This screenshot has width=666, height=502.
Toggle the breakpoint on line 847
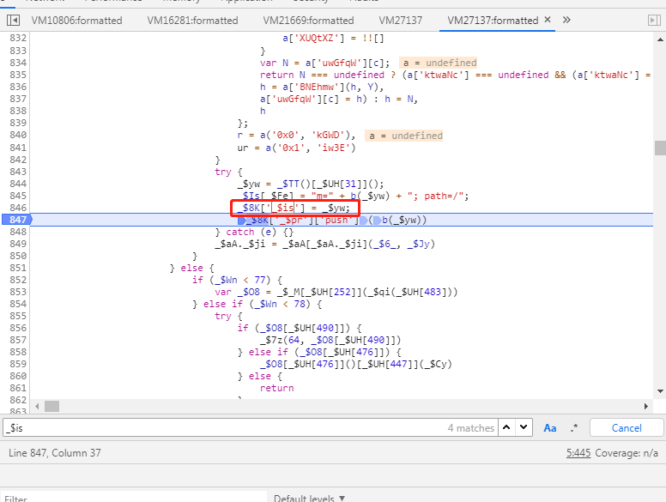pyautogui.click(x=18, y=220)
